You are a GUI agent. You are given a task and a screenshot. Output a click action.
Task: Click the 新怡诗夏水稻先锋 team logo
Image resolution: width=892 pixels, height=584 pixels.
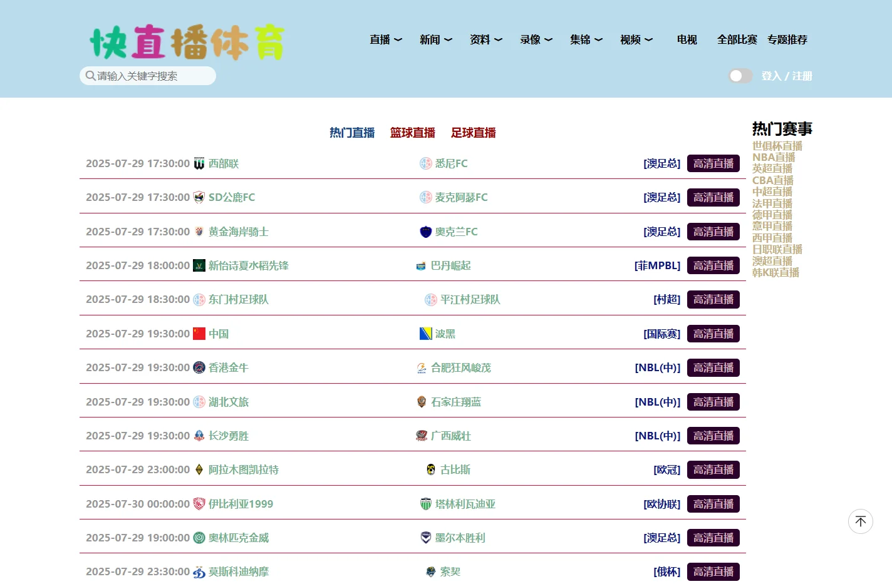point(199,265)
